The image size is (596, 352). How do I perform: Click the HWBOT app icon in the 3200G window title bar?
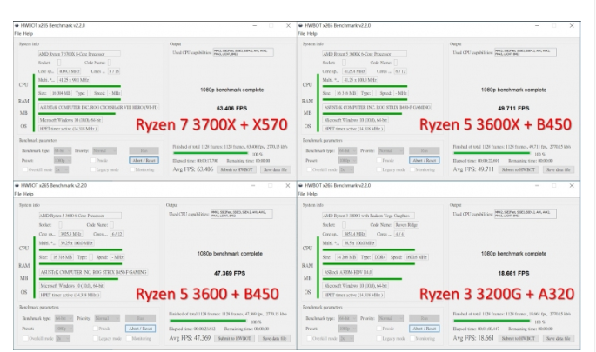tap(301, 186)
